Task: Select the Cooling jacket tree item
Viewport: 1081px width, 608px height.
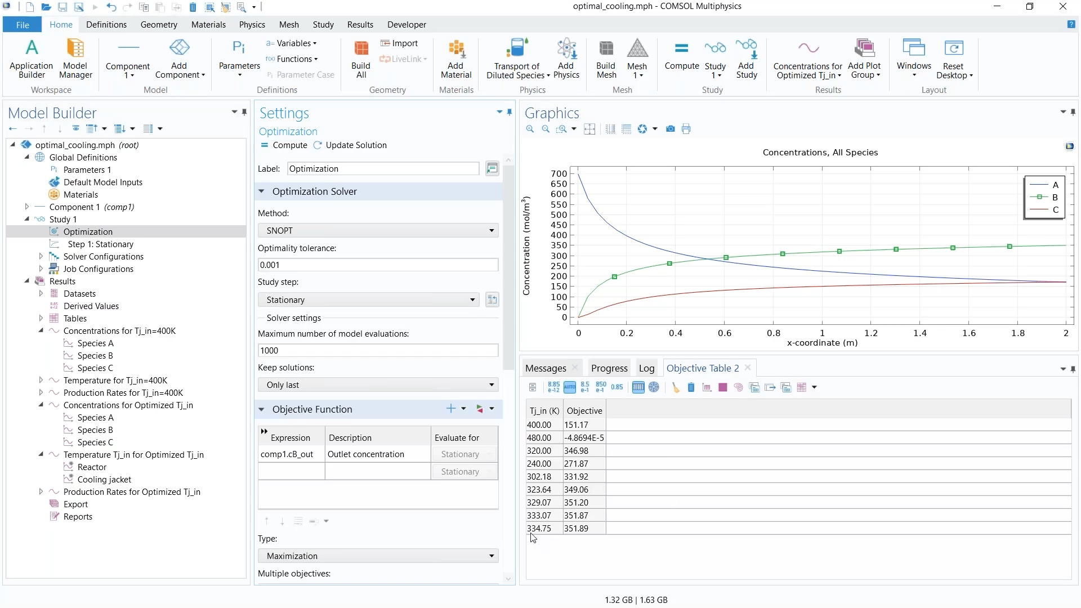Action: [104, 479]
